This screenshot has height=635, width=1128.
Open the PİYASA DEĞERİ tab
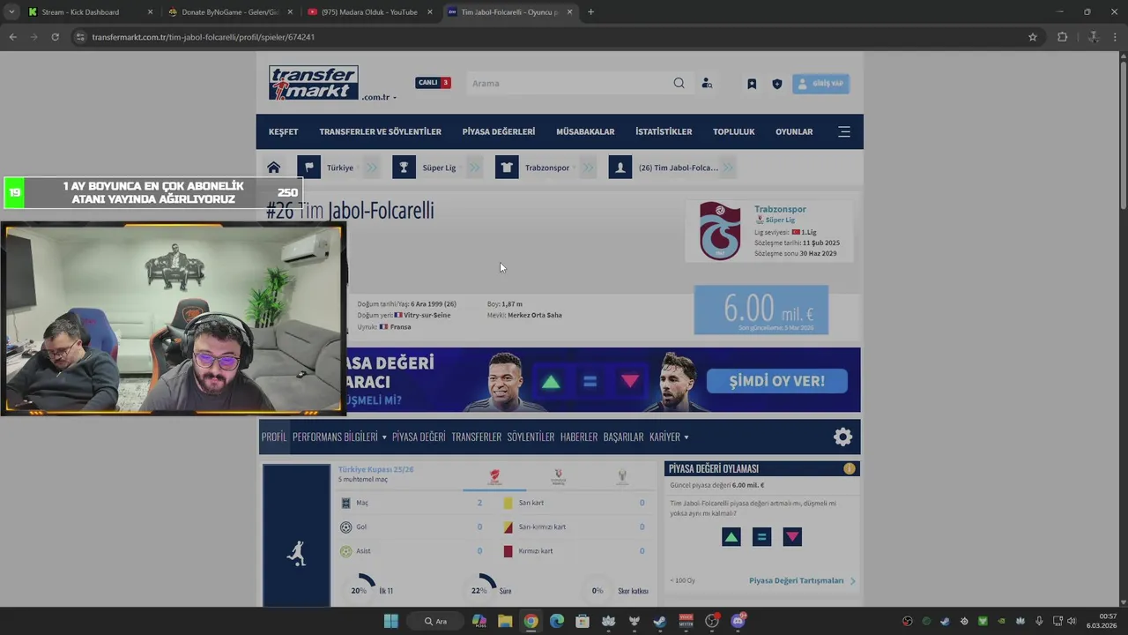tap(419, 437)
